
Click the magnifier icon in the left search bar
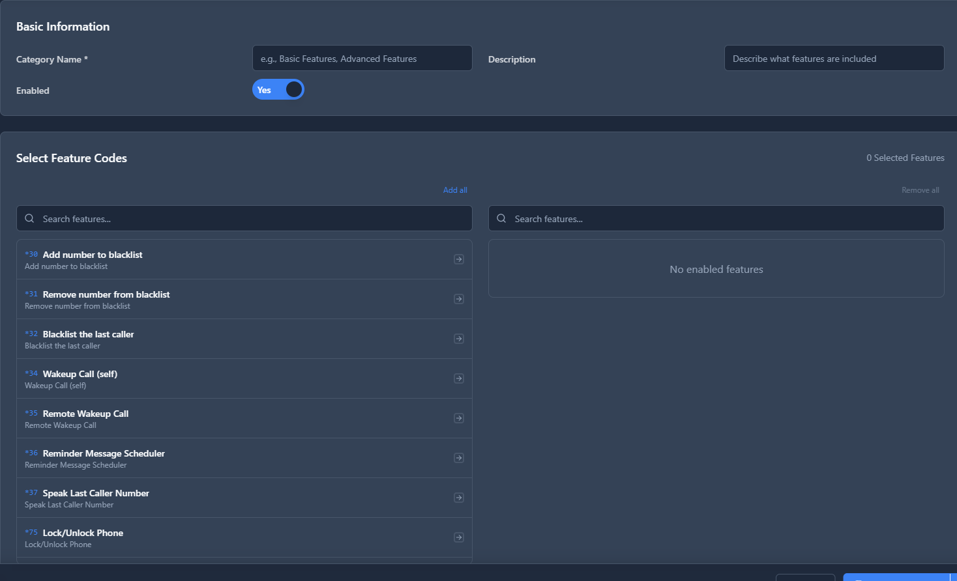click(x=29, y=218)
